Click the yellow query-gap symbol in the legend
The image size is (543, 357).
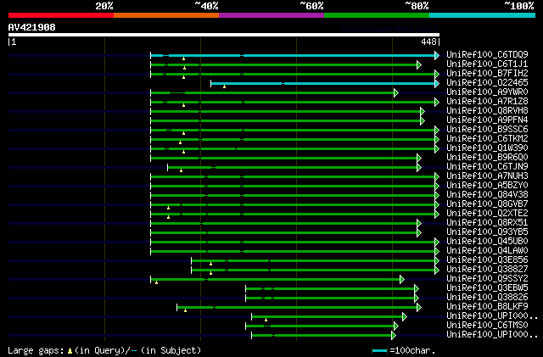pyautogui.click(x=70, y=351)
